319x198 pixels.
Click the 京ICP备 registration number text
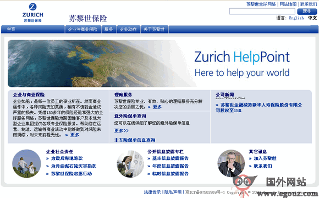coord(205,192)
